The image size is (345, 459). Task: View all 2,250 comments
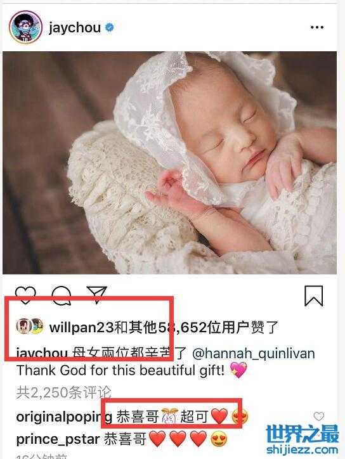pyautogui.click(x=64, y=392)
